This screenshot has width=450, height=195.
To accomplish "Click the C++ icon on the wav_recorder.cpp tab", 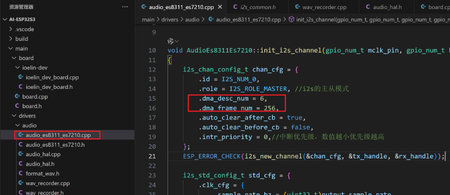I will coord(297,7).
